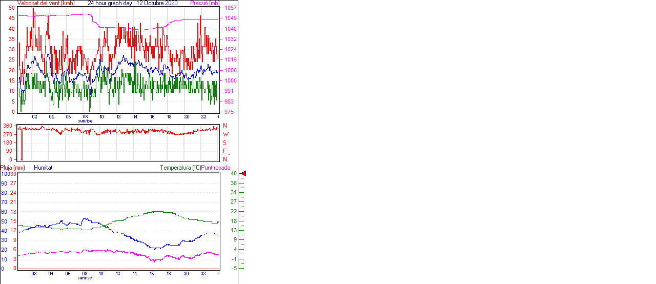Click the 360 value on wind direction axis

(x=8, y=126)
